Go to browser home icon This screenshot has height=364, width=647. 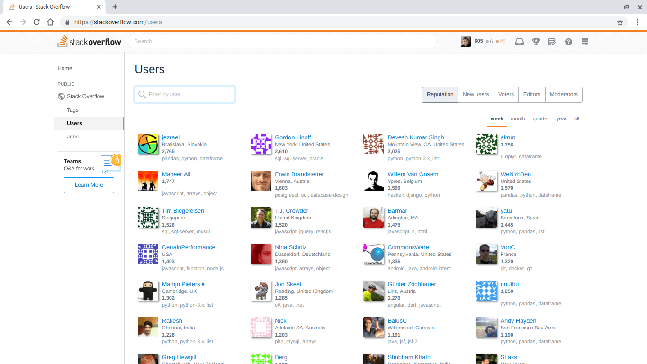[50, 22]
